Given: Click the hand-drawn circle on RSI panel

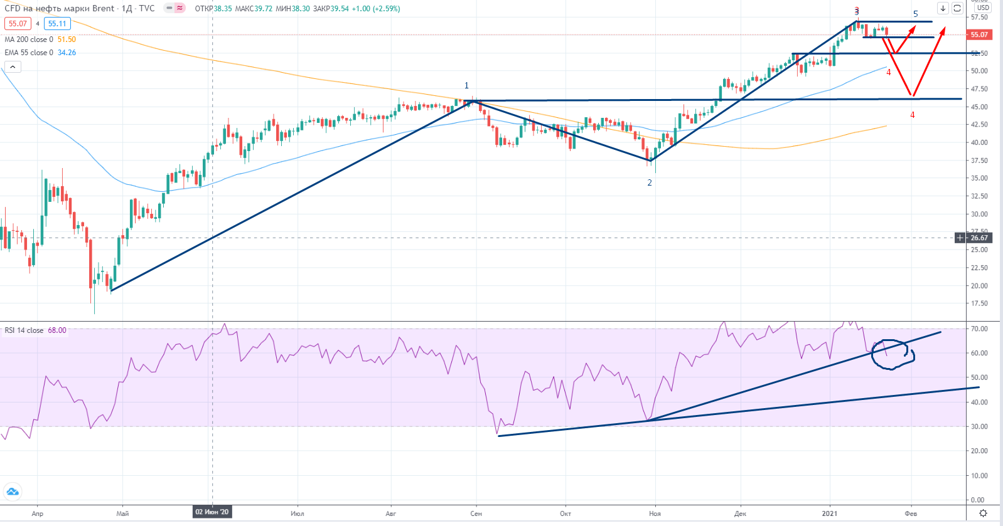Looking at the screenshot, I should point(893,355).
